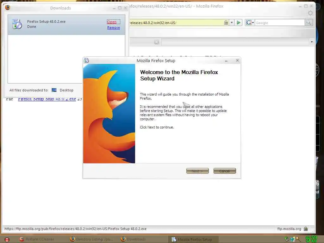Click the green shield icon in system tray

(287, 239)
